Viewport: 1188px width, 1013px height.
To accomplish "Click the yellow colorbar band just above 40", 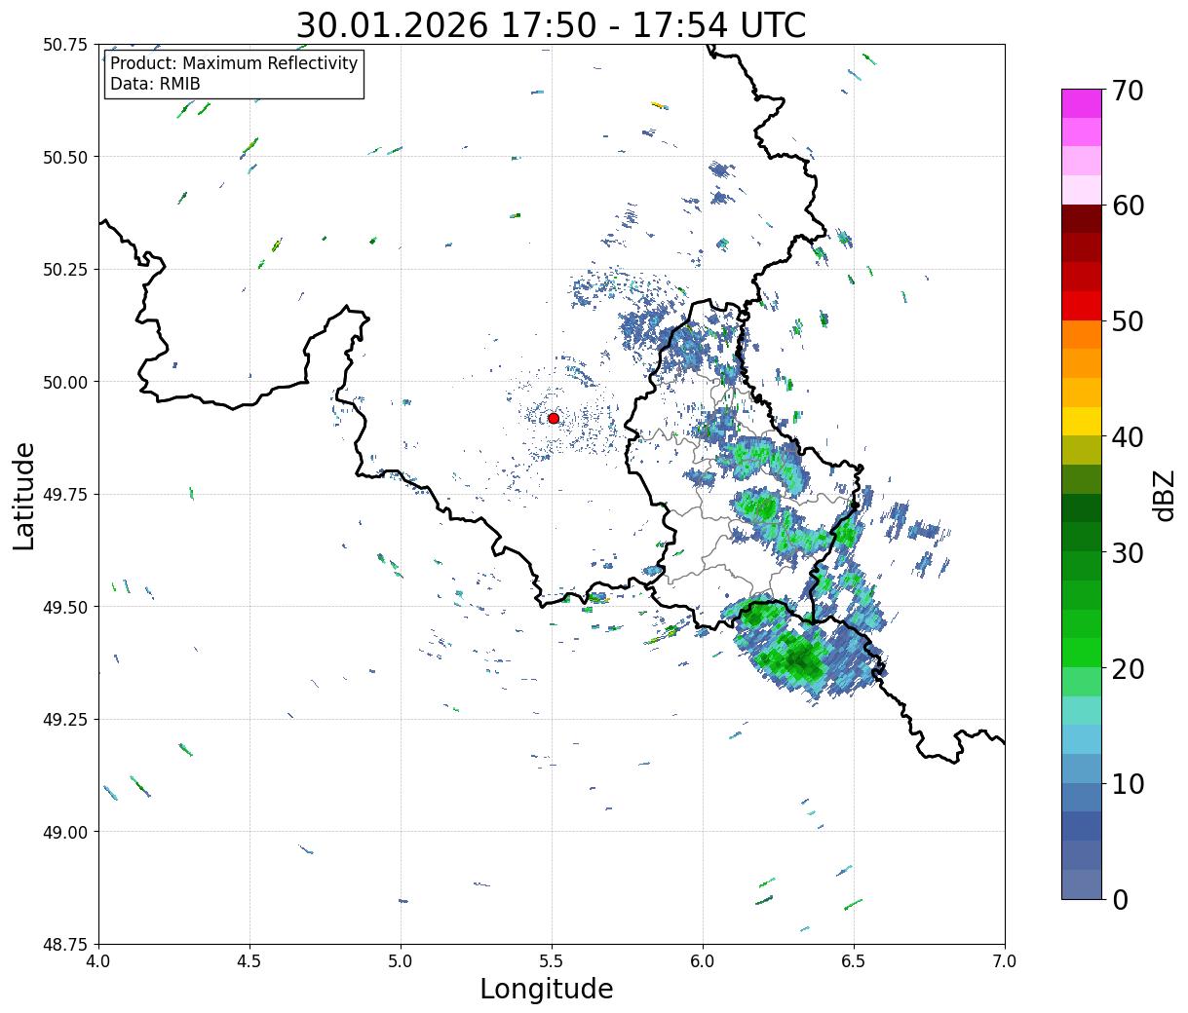I will pos(1082,422).
